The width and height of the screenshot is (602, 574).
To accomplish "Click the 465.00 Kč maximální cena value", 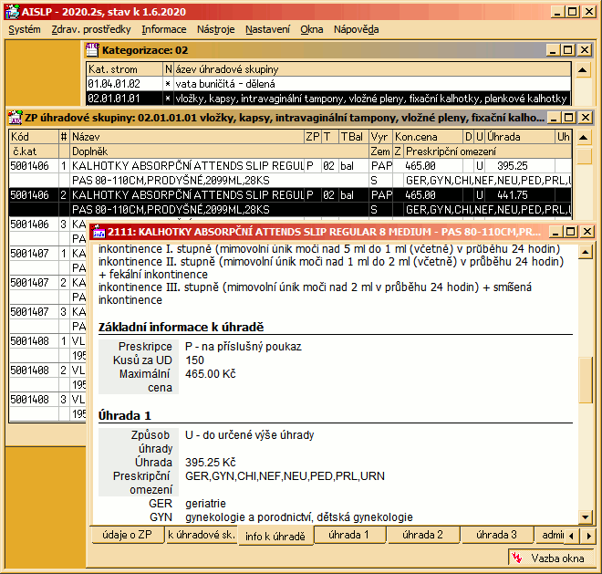I will click(x=211, y=374).
